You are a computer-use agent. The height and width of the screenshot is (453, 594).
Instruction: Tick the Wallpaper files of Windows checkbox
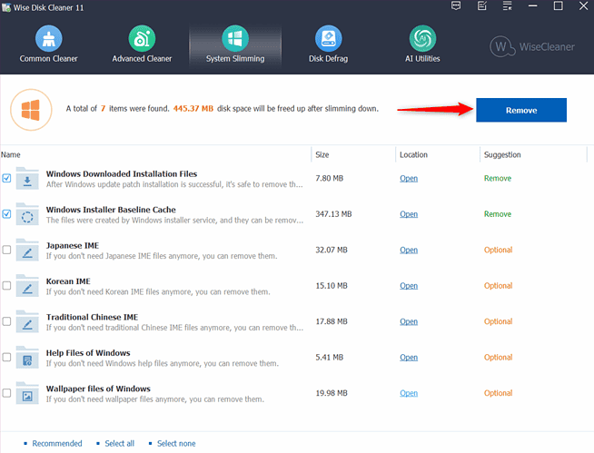coord(7,393)
